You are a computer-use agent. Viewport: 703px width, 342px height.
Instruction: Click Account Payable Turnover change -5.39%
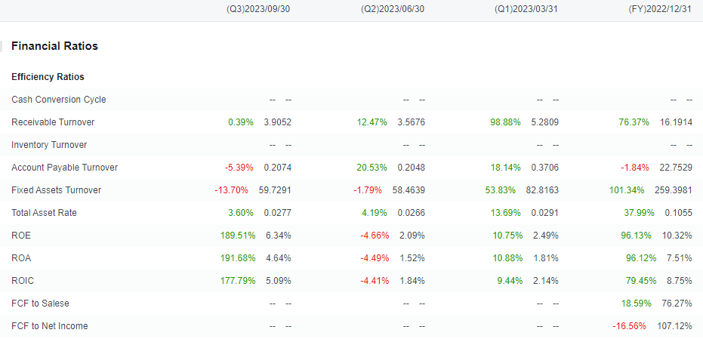click(x=239, y=167)
